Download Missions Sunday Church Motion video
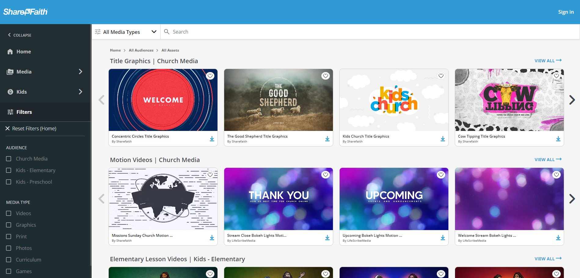 click(x=212, y=238)
